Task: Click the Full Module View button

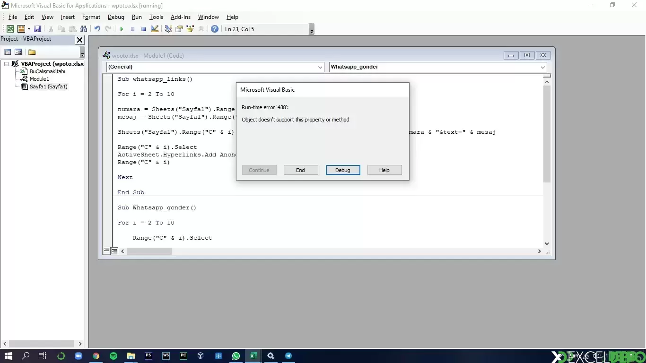Action: coord(114,251)
